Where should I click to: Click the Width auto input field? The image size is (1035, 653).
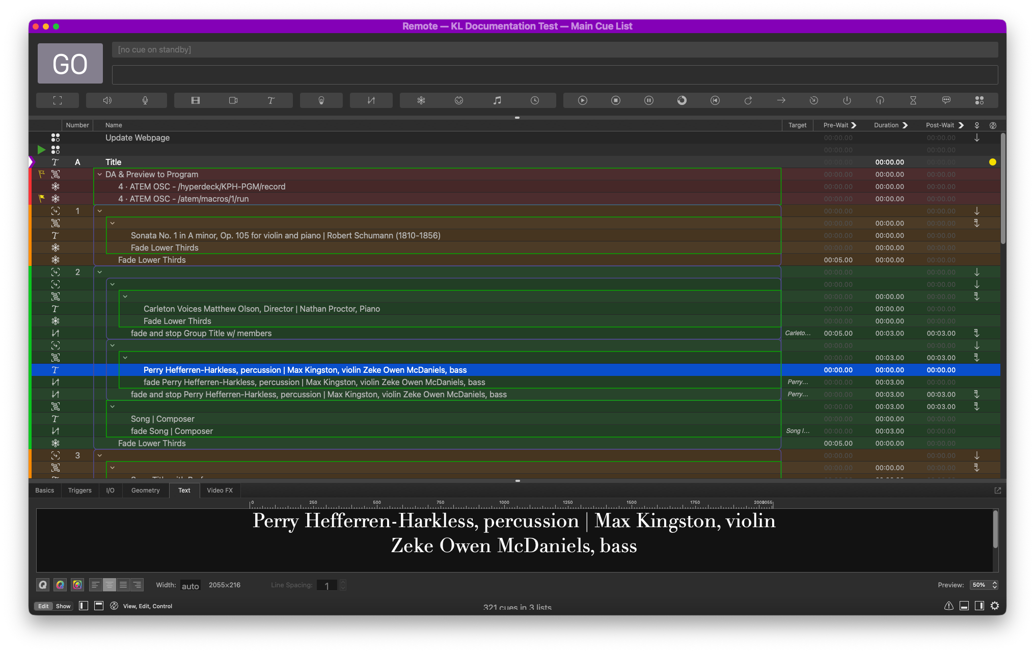[x=190, y=586]
